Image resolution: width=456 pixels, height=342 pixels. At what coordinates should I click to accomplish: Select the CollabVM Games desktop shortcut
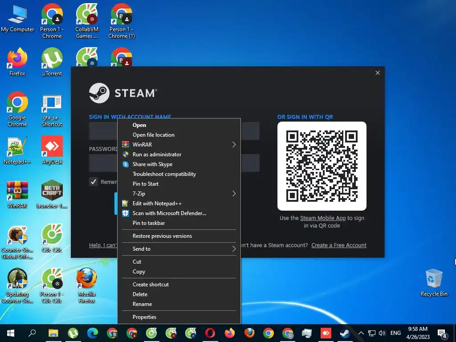(87, 21)
